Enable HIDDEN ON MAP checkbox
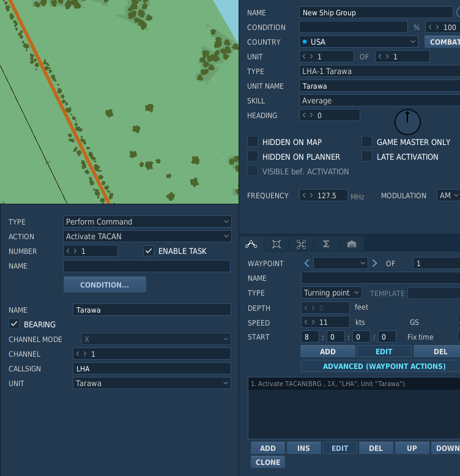The image size is (460, 476). (x=253, y=142)
